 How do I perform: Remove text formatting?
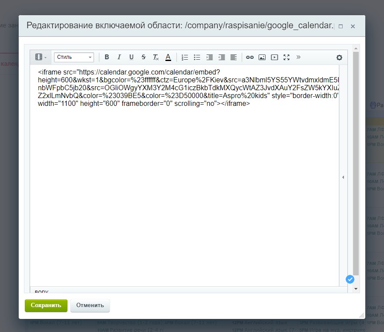tap(156, 57)
